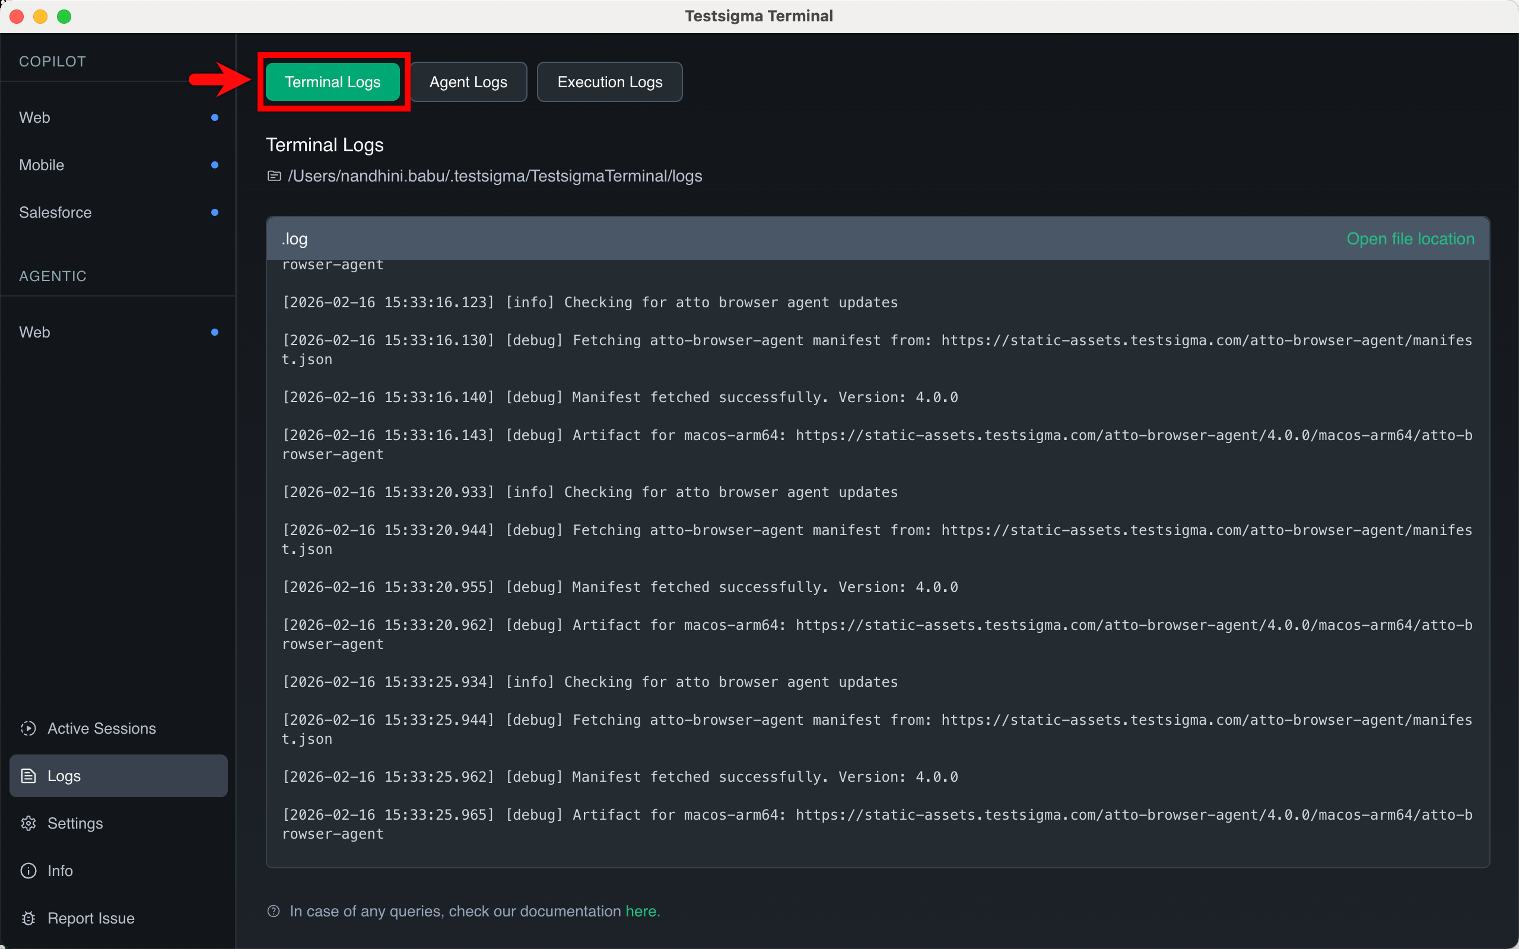Open the documentation via the here link

pos(641,910)
